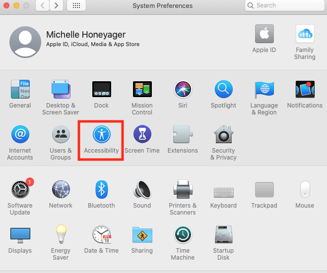
Task: Click the back navigation arrow
Action: coord(42,5)
